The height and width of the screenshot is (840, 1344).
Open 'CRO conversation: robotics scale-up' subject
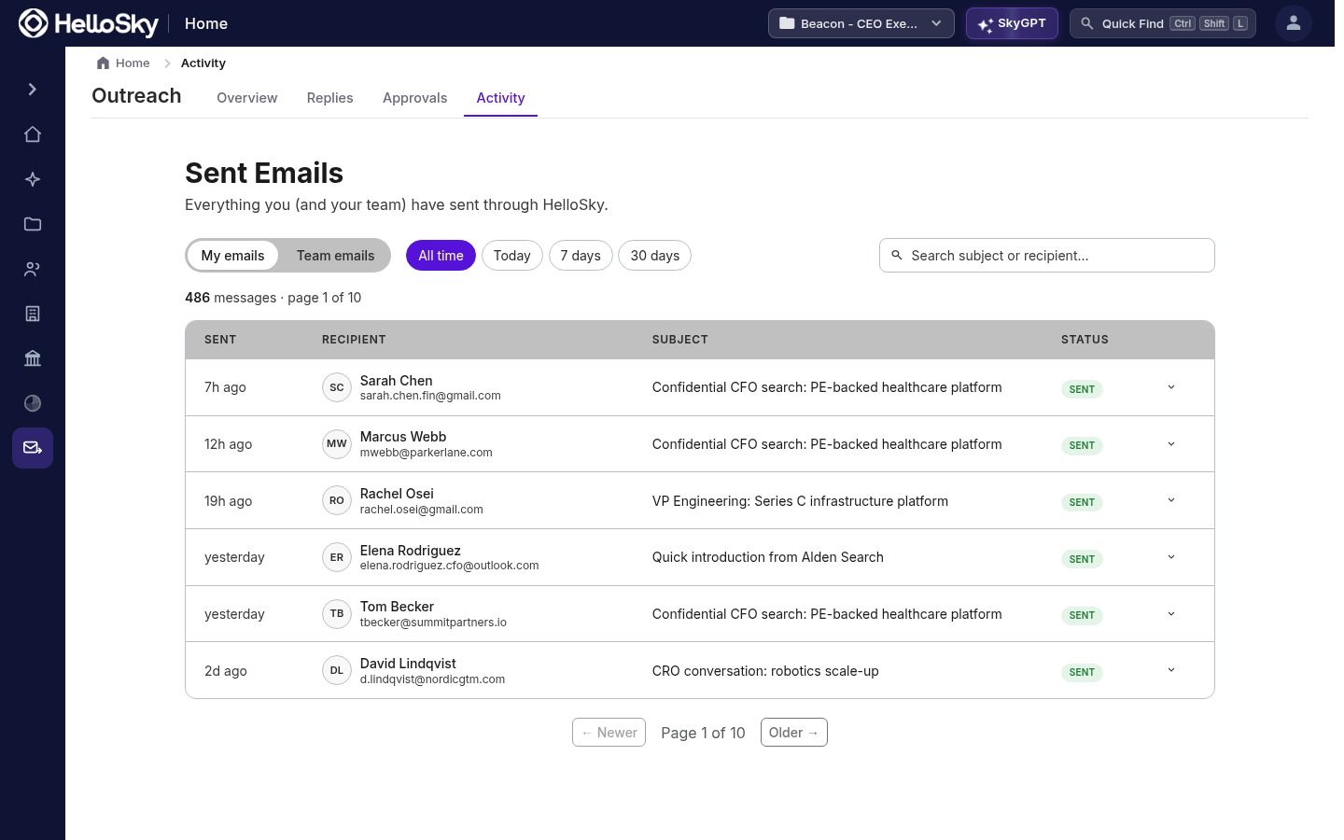coord(765,671)
